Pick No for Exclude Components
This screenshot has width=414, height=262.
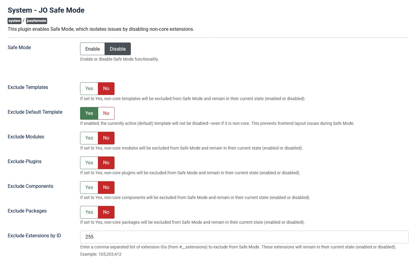point(106,188)
